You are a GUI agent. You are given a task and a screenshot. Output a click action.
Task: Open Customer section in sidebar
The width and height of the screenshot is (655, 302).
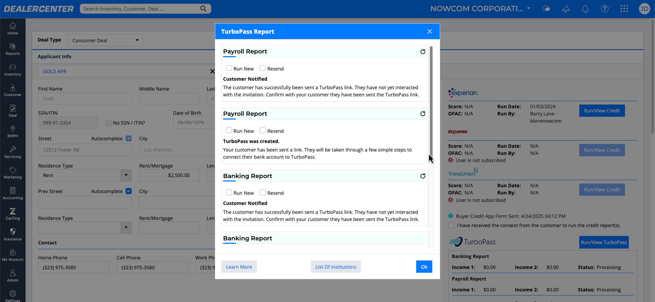13,91
